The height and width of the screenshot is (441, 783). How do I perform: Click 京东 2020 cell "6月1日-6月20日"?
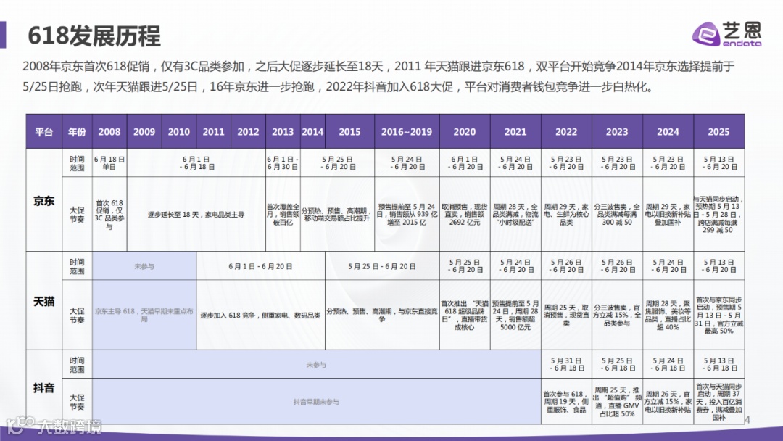click(x=465, y=162)
